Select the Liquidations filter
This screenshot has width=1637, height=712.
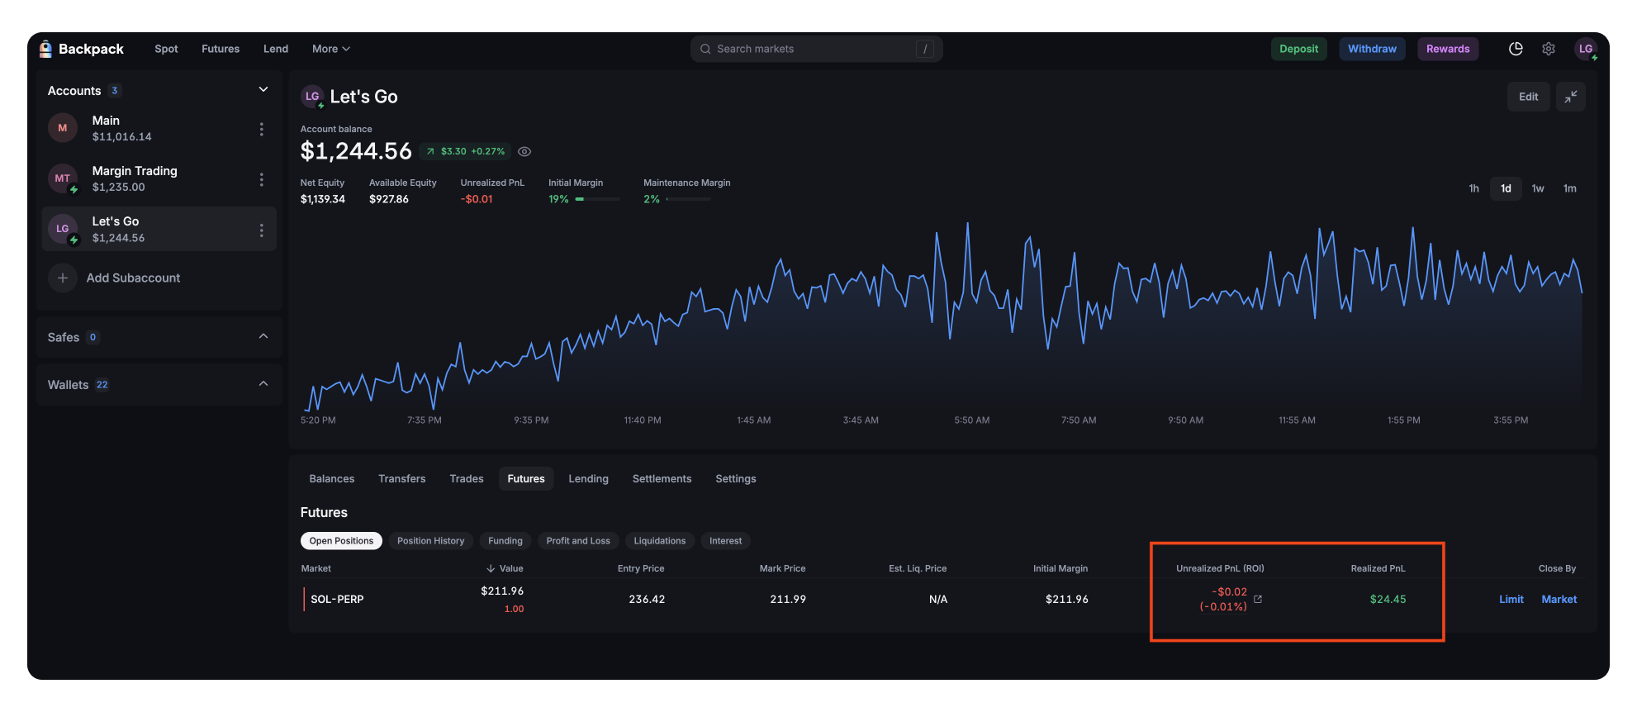pyautogui.click(x=659, y=541)
